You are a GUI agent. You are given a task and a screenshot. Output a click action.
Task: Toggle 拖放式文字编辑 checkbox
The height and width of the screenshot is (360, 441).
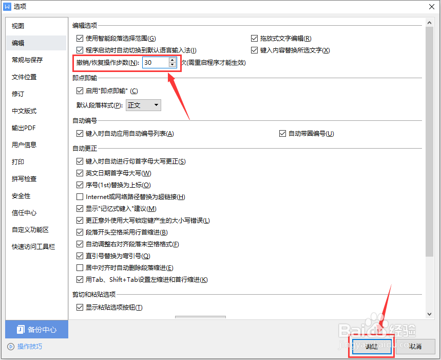click(254, 38)
